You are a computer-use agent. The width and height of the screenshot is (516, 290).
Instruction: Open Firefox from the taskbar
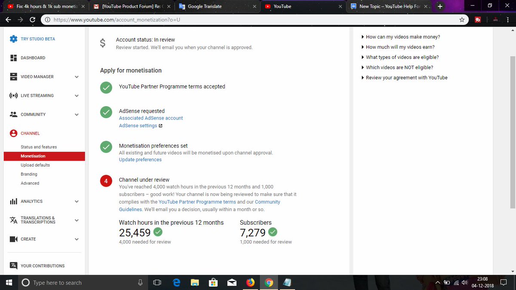[x=250, y=282]
